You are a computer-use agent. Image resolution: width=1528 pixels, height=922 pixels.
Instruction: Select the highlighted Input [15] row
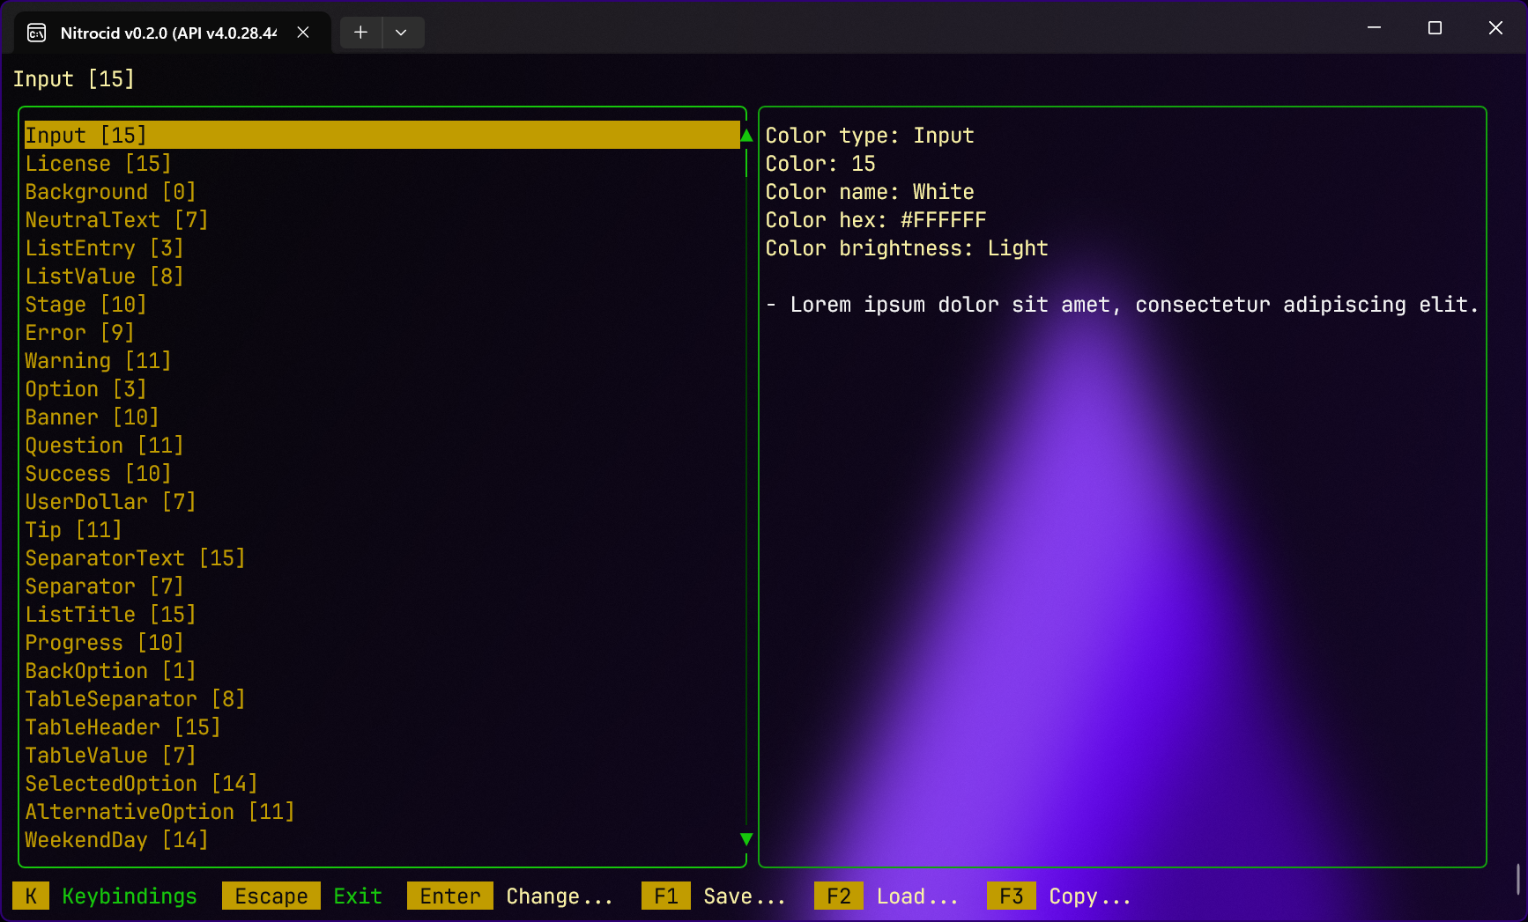(85, 136)
